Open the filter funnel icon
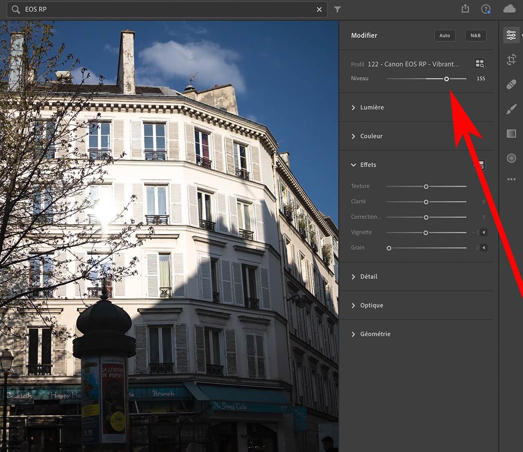 pos(338,10)
